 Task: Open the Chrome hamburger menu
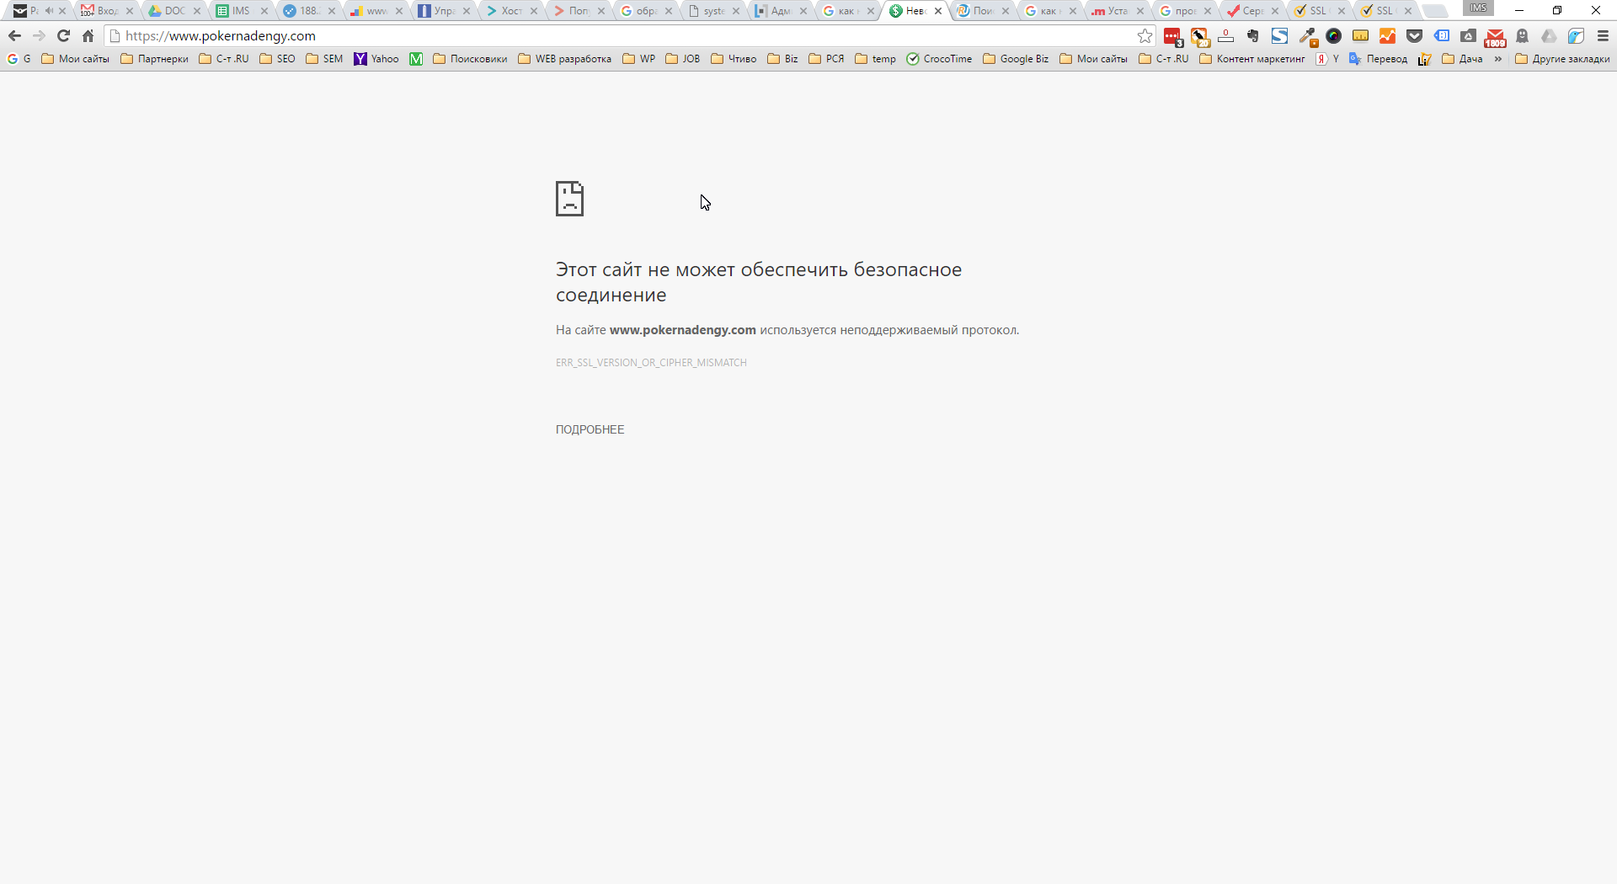pos(1603,36)
